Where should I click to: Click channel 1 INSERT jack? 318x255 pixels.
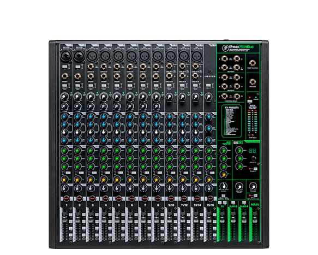(x=65, y=76)
